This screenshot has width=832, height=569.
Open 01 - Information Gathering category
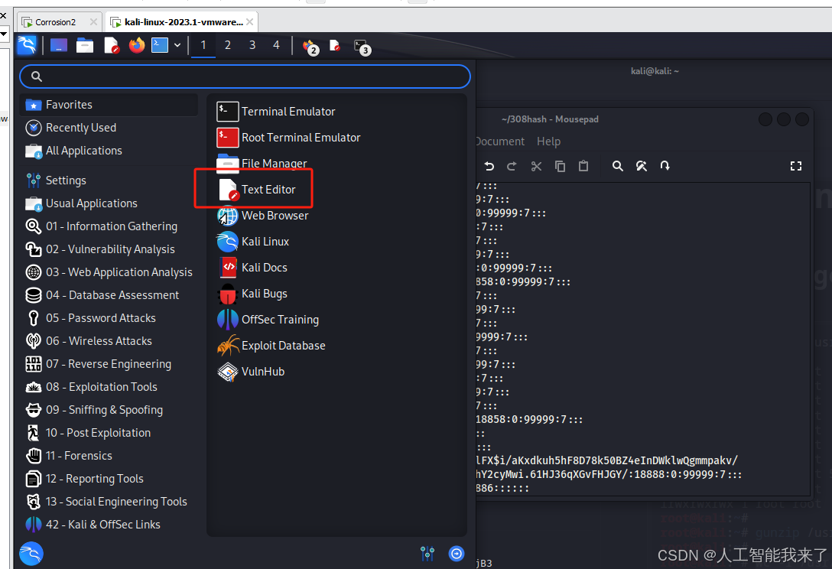[x=109, y=226]
